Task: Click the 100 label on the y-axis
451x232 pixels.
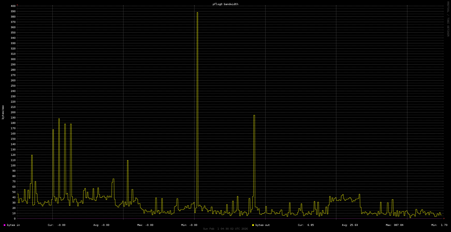Action: pyautogui.click(x=13, y=166)
